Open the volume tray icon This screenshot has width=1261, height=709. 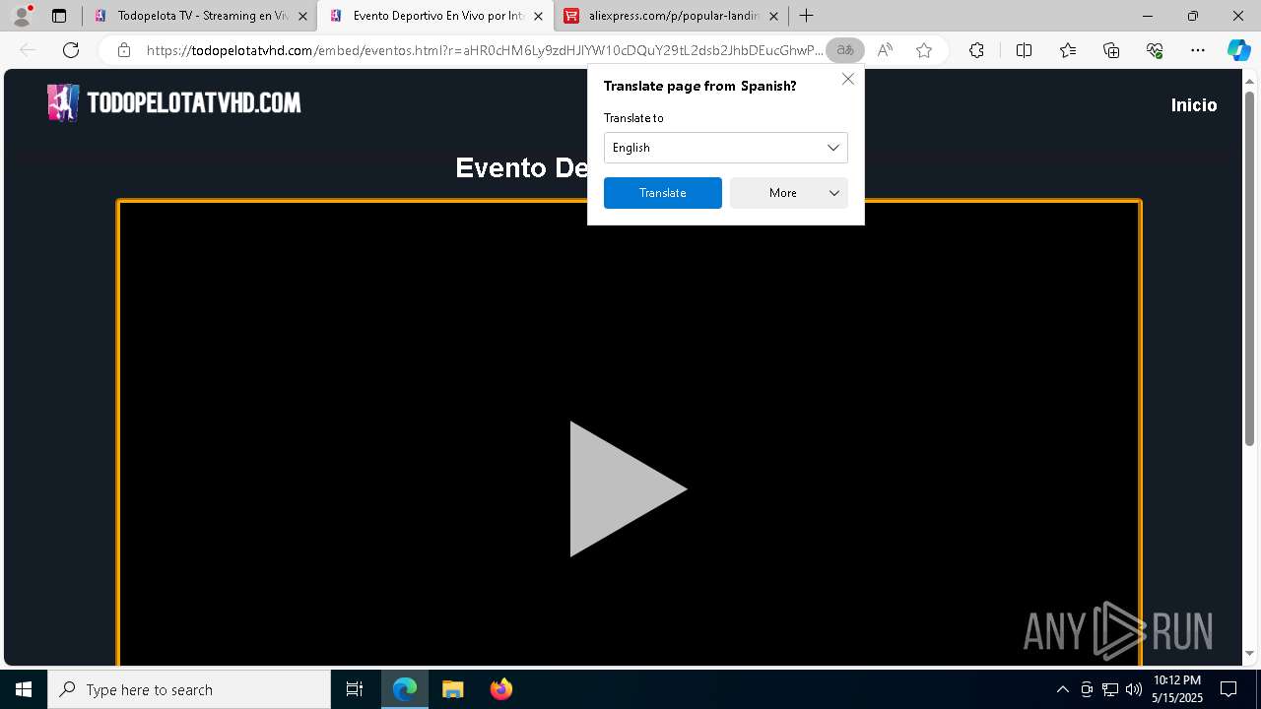pos(1134,689)
